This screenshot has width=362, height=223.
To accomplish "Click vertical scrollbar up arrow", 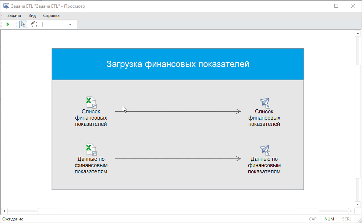I will (358, 33).
